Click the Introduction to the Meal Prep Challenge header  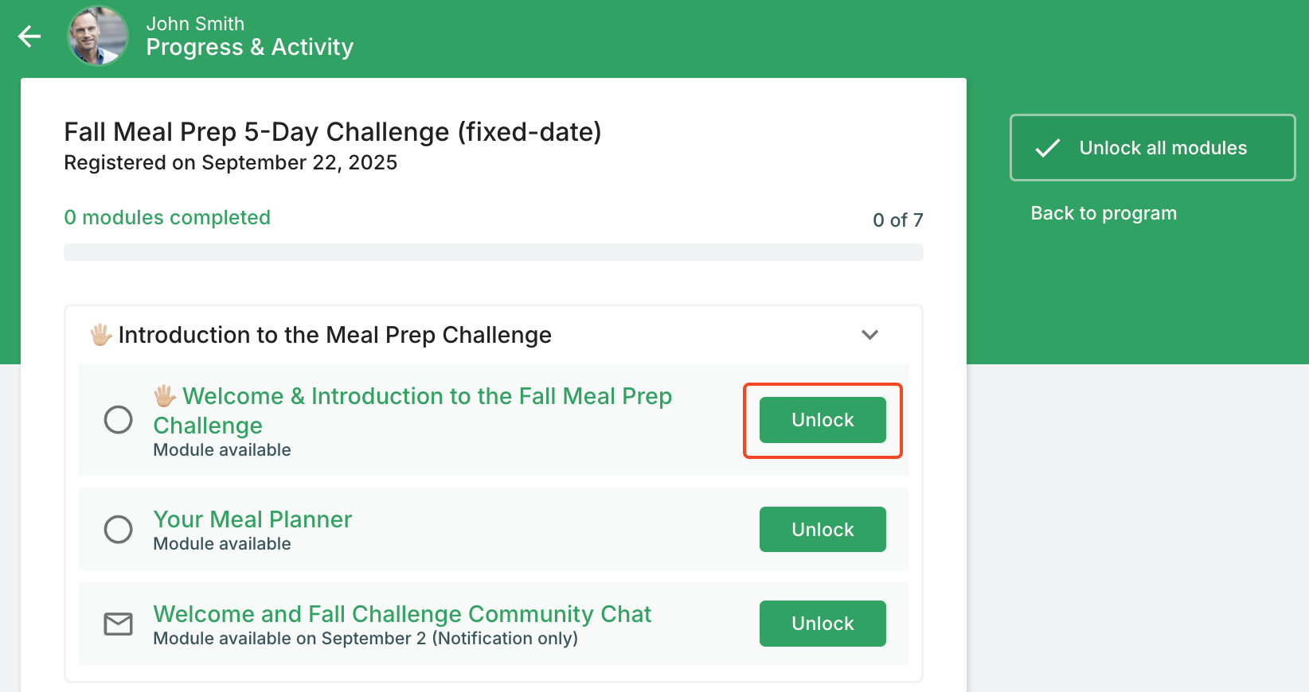pyautogui.click(x=334, y=335)
